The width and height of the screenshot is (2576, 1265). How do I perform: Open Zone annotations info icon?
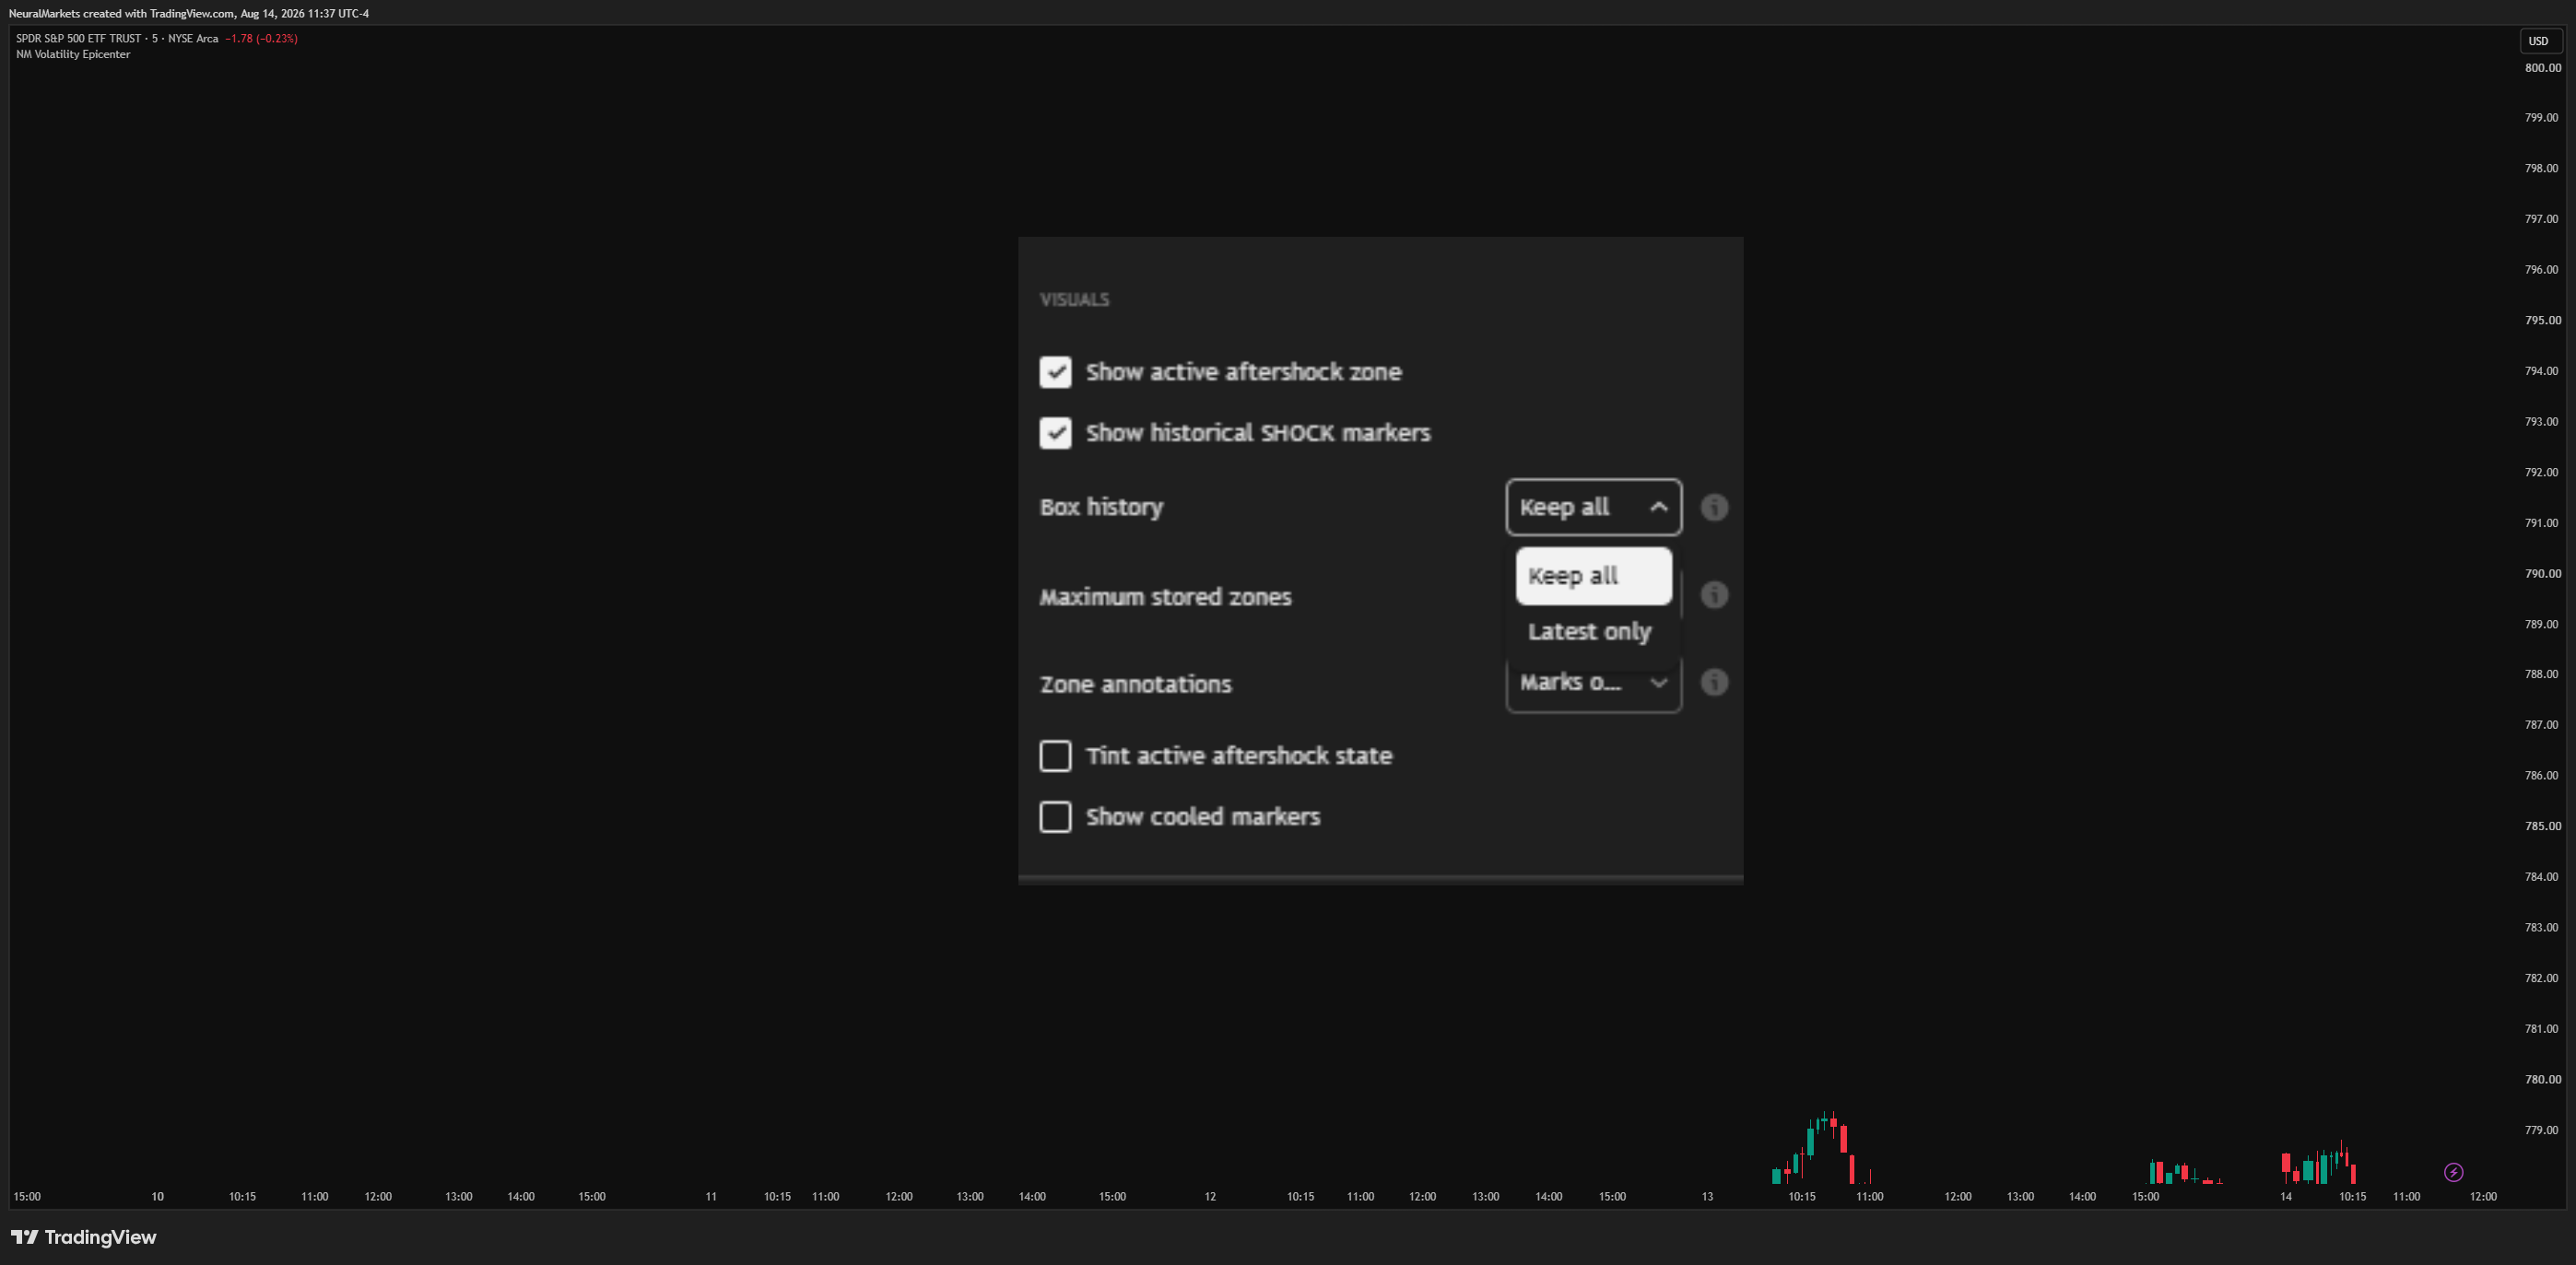click(x=1714, y=682)
